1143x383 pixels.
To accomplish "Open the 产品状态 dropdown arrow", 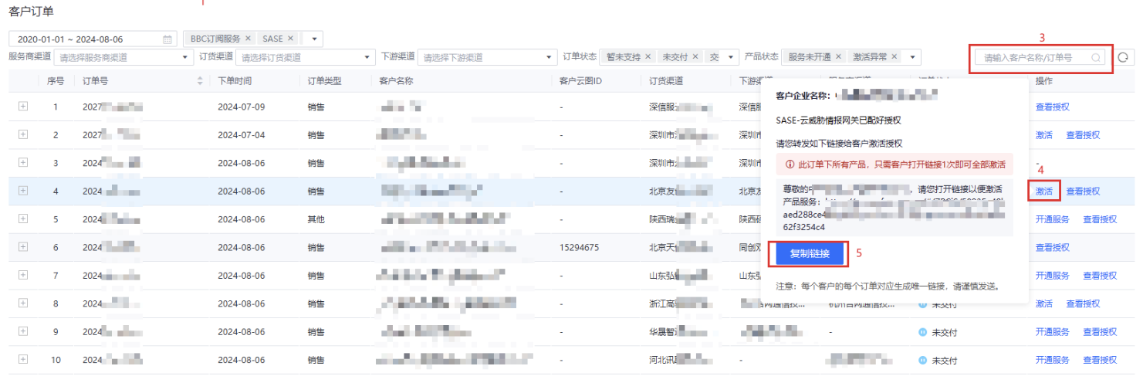I will [913, 57].
